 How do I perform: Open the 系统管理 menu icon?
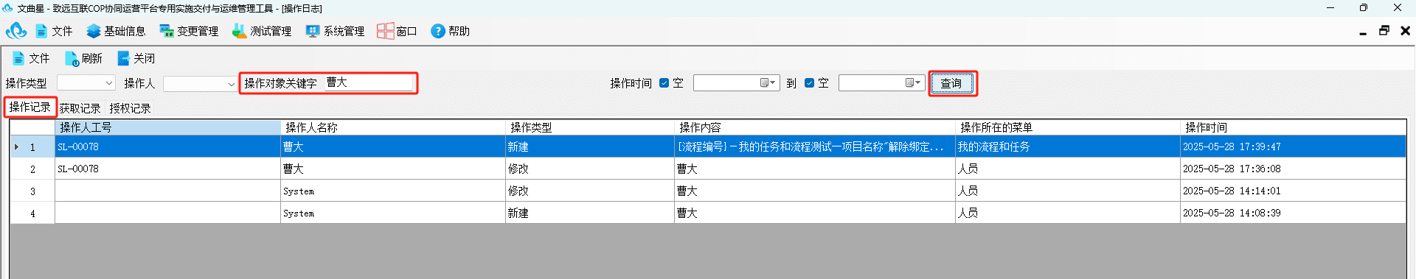tap(313, 31)
